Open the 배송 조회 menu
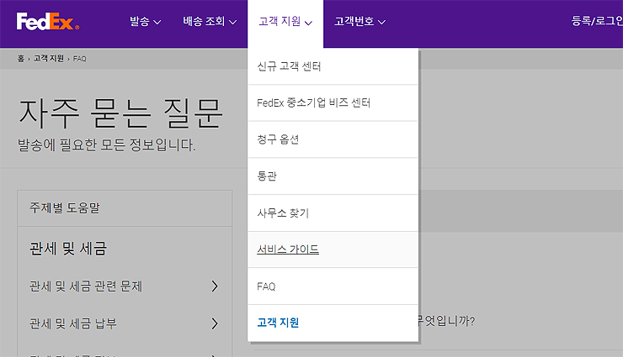 pos(210,21)
